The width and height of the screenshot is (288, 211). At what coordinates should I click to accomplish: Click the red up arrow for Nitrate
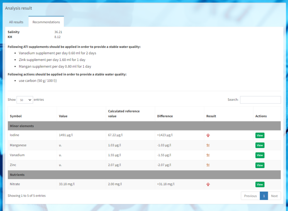208,184
